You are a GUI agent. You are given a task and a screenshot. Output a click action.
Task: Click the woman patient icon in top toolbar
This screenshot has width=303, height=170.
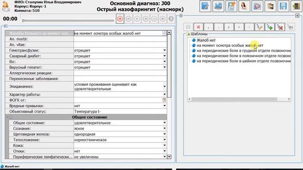(x=244, y=6)
